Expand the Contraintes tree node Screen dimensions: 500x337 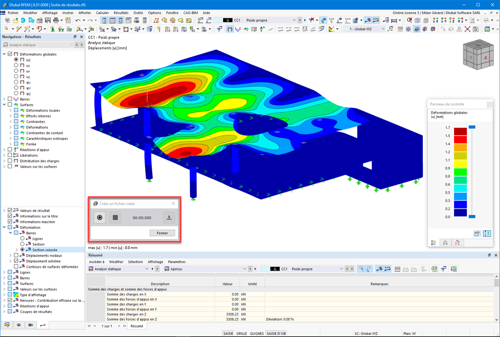(x=10, y=121)
